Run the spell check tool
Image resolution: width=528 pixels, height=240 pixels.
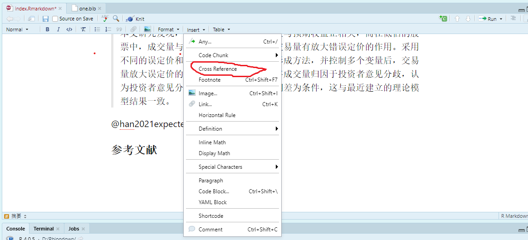(x=105, y=19)
